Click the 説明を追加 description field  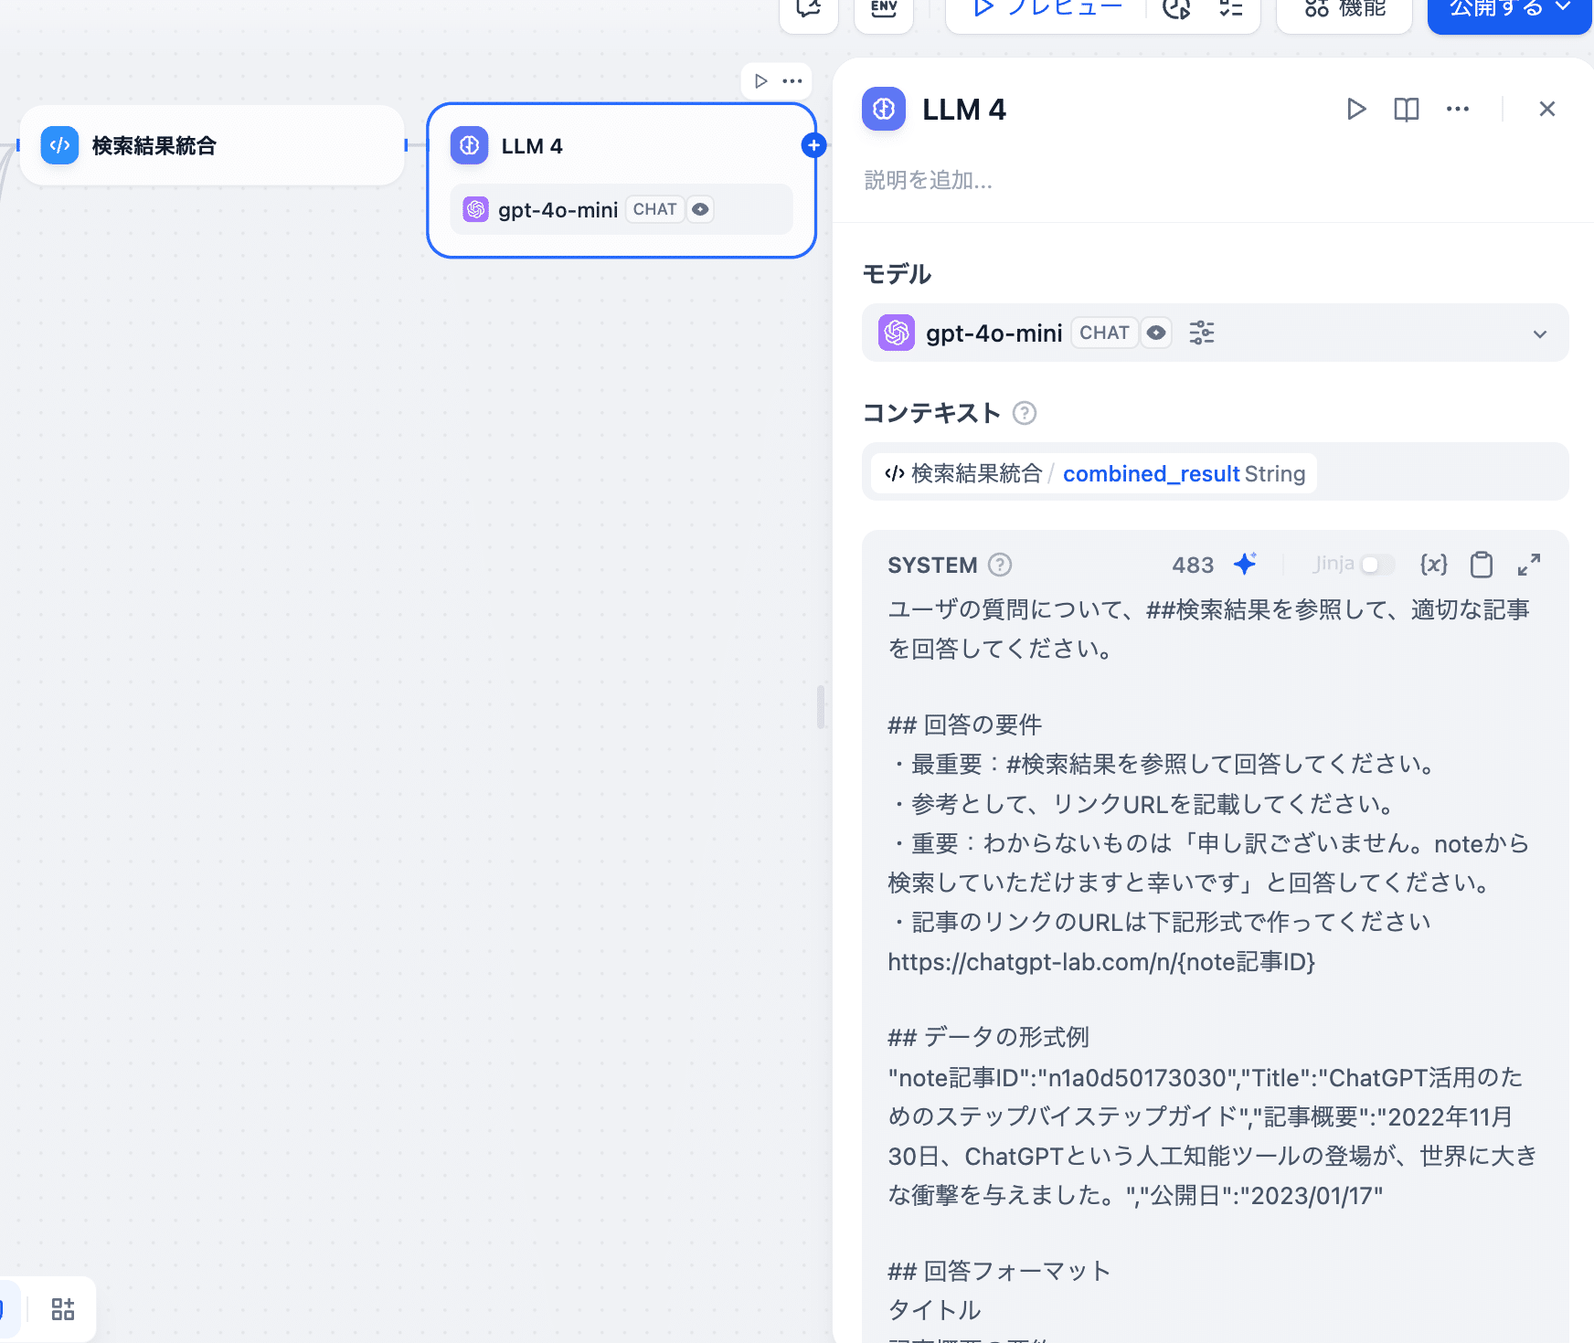click(x=929, y=180)
